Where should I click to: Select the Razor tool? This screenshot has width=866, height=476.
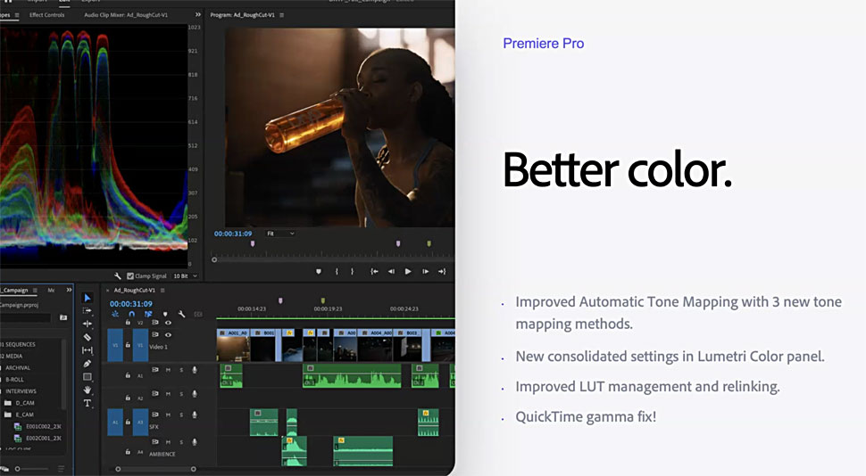87,337
